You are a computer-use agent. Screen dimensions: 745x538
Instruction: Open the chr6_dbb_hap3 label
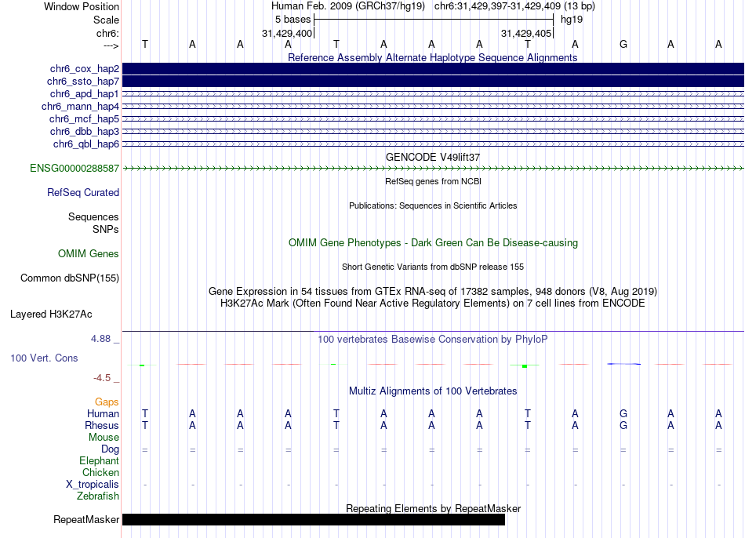click(85, 131)
